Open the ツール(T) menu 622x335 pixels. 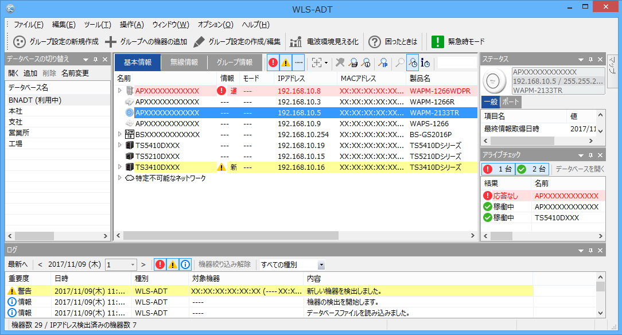pos(98,25)
